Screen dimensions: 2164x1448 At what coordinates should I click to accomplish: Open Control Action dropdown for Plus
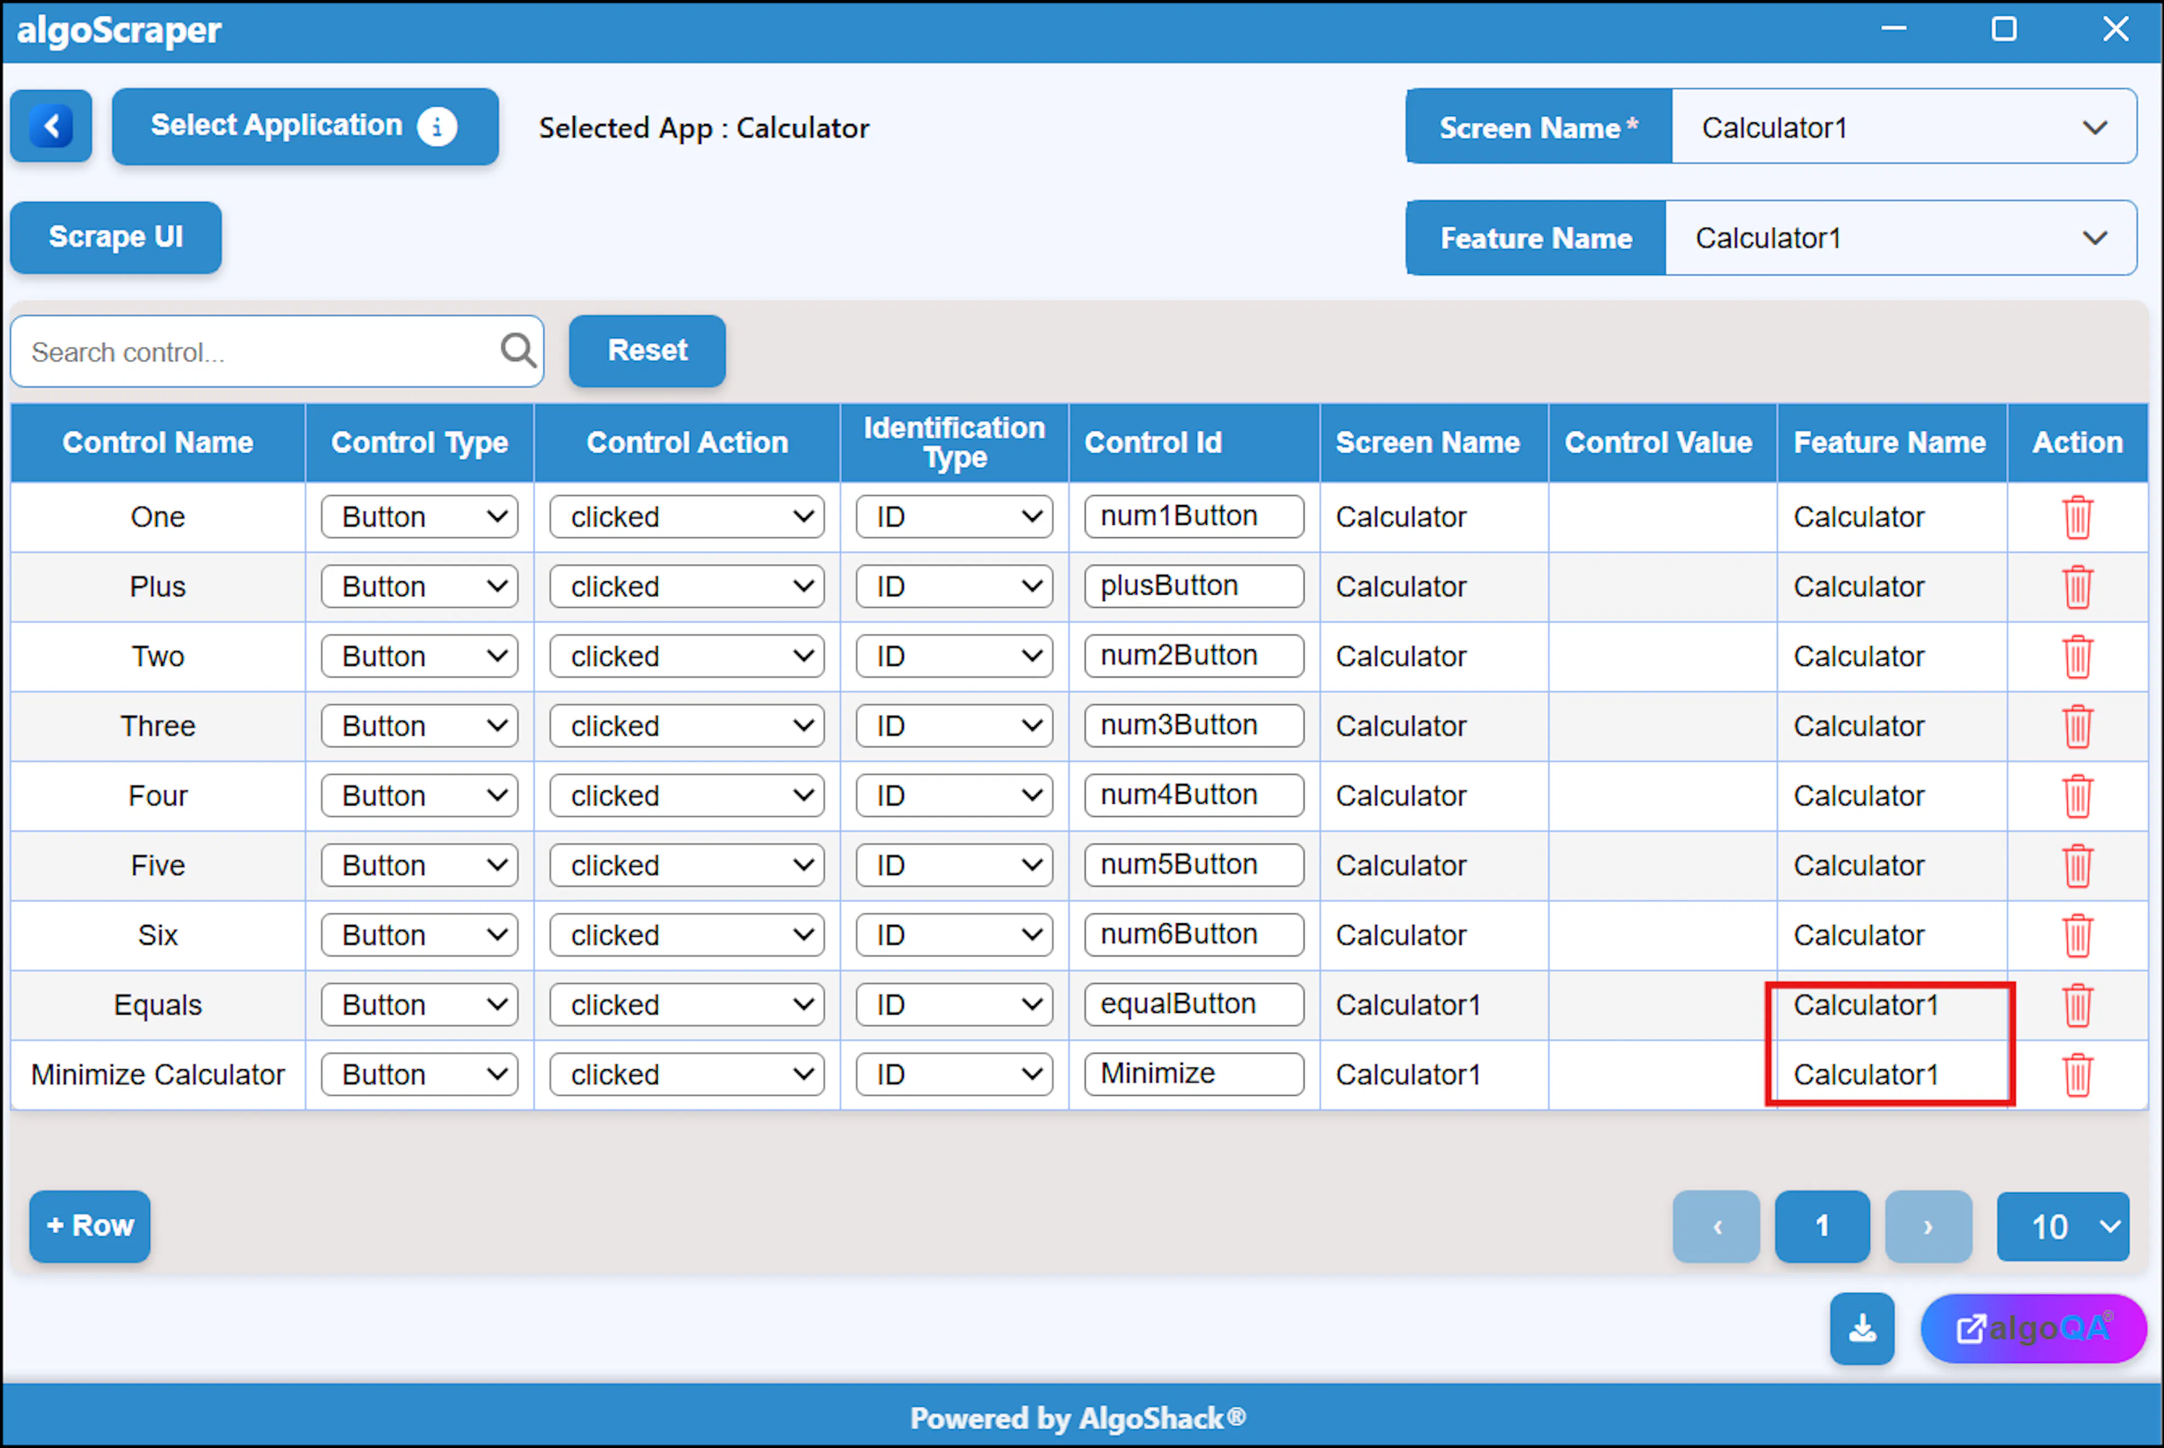click(687, 586)
